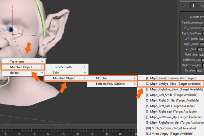Click the Right_Sad value field

201,55
